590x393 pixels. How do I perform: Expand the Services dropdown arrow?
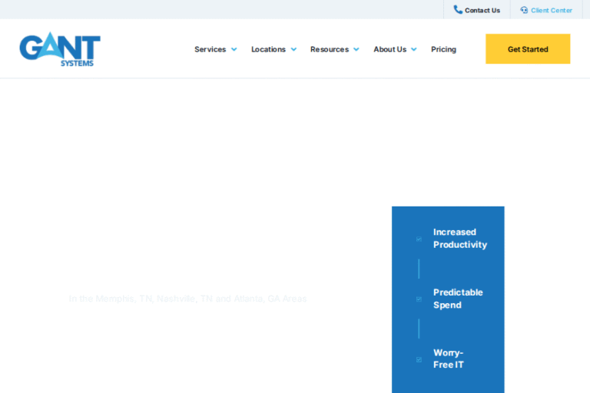[234, 49]
